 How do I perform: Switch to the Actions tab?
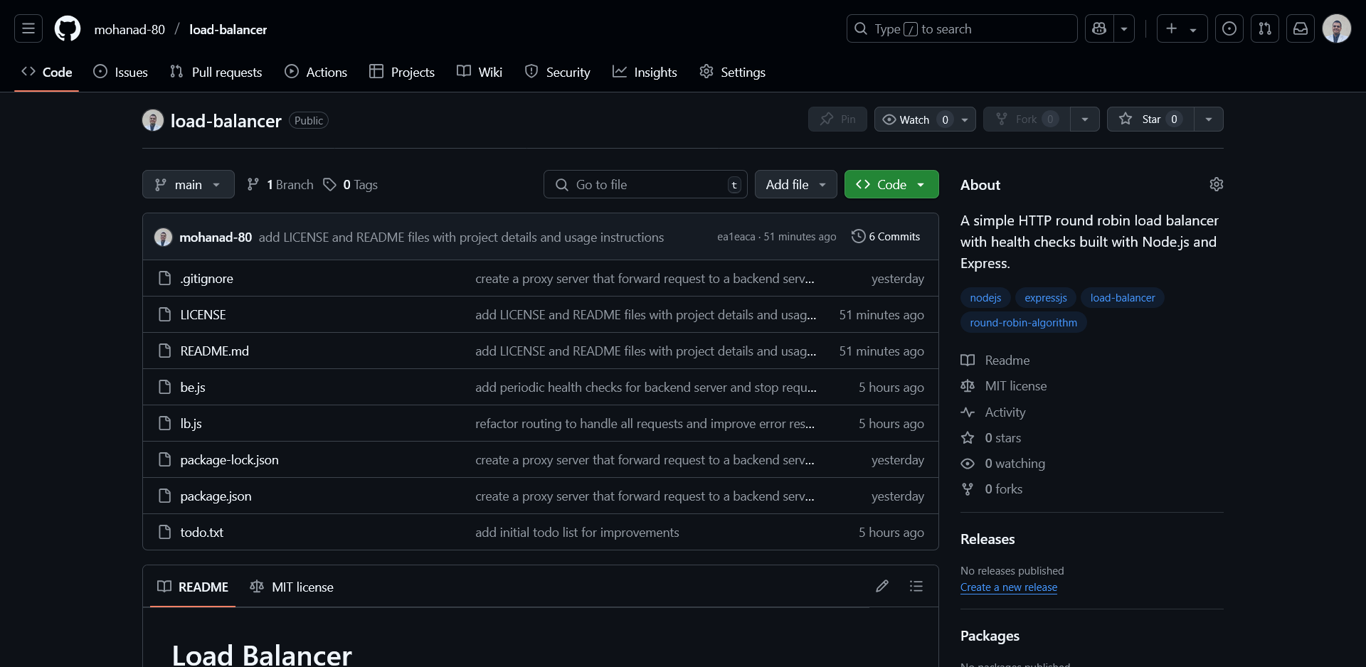316,71
